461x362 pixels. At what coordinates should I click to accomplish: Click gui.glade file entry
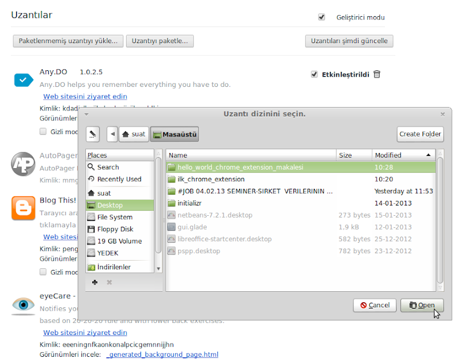coord(301,227)
